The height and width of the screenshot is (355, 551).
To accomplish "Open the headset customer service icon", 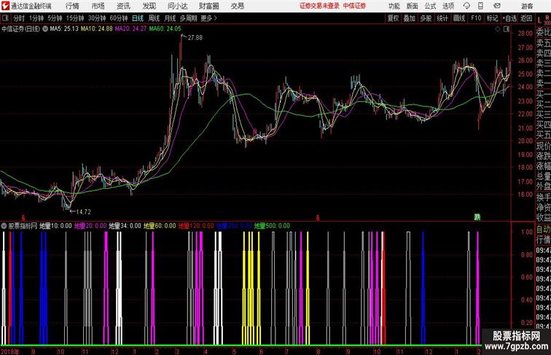I will 466,6.
